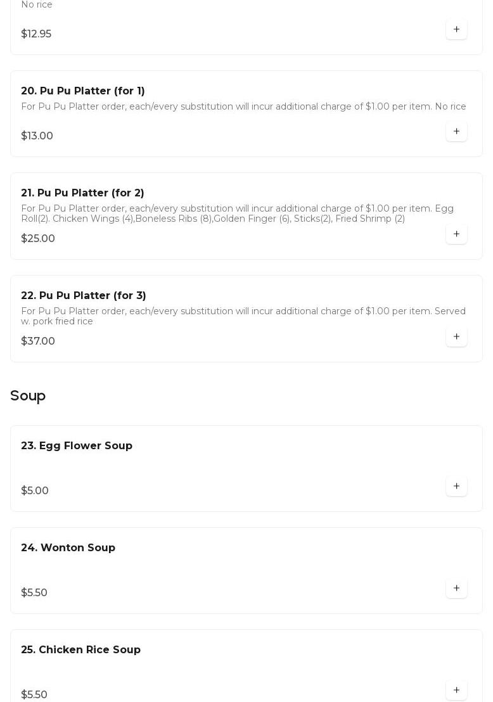Open the 20. Pu Pu Platter (for 1) title
The height and width of the screenshot is (702, 493).
[x=83, y=91]
